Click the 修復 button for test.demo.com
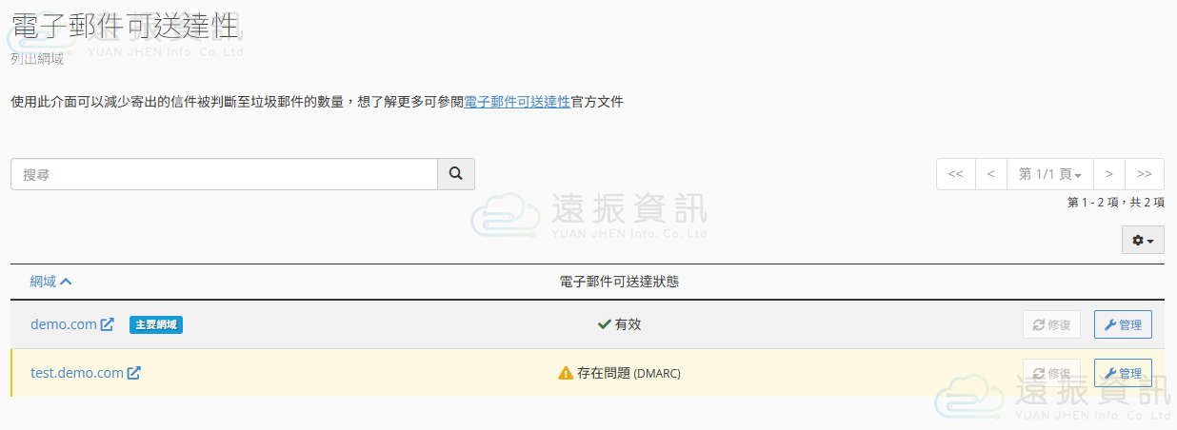 pos(1051,373)
